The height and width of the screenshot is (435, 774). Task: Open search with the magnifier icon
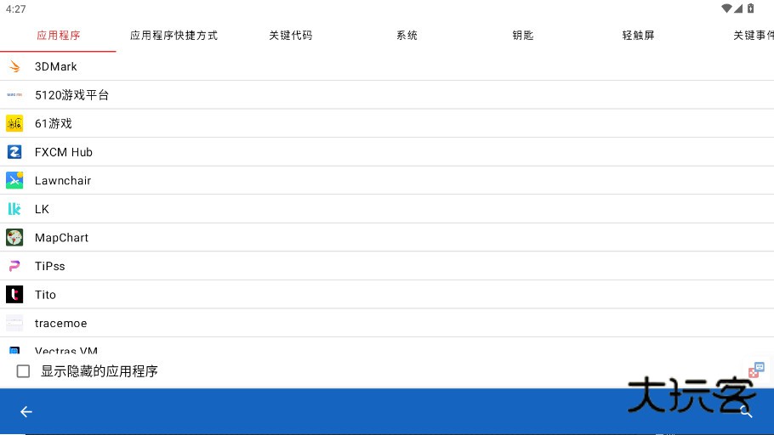[747, 412]
